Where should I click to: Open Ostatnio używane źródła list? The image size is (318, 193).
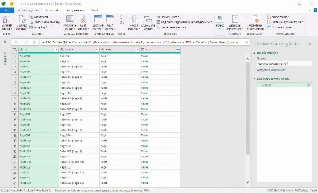[x=285, y=22]
